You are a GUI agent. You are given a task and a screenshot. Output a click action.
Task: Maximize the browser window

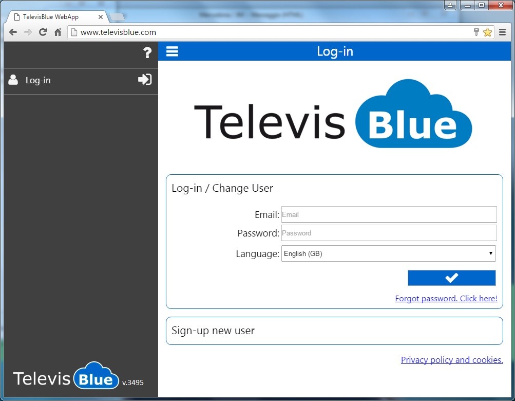[482, 5]
